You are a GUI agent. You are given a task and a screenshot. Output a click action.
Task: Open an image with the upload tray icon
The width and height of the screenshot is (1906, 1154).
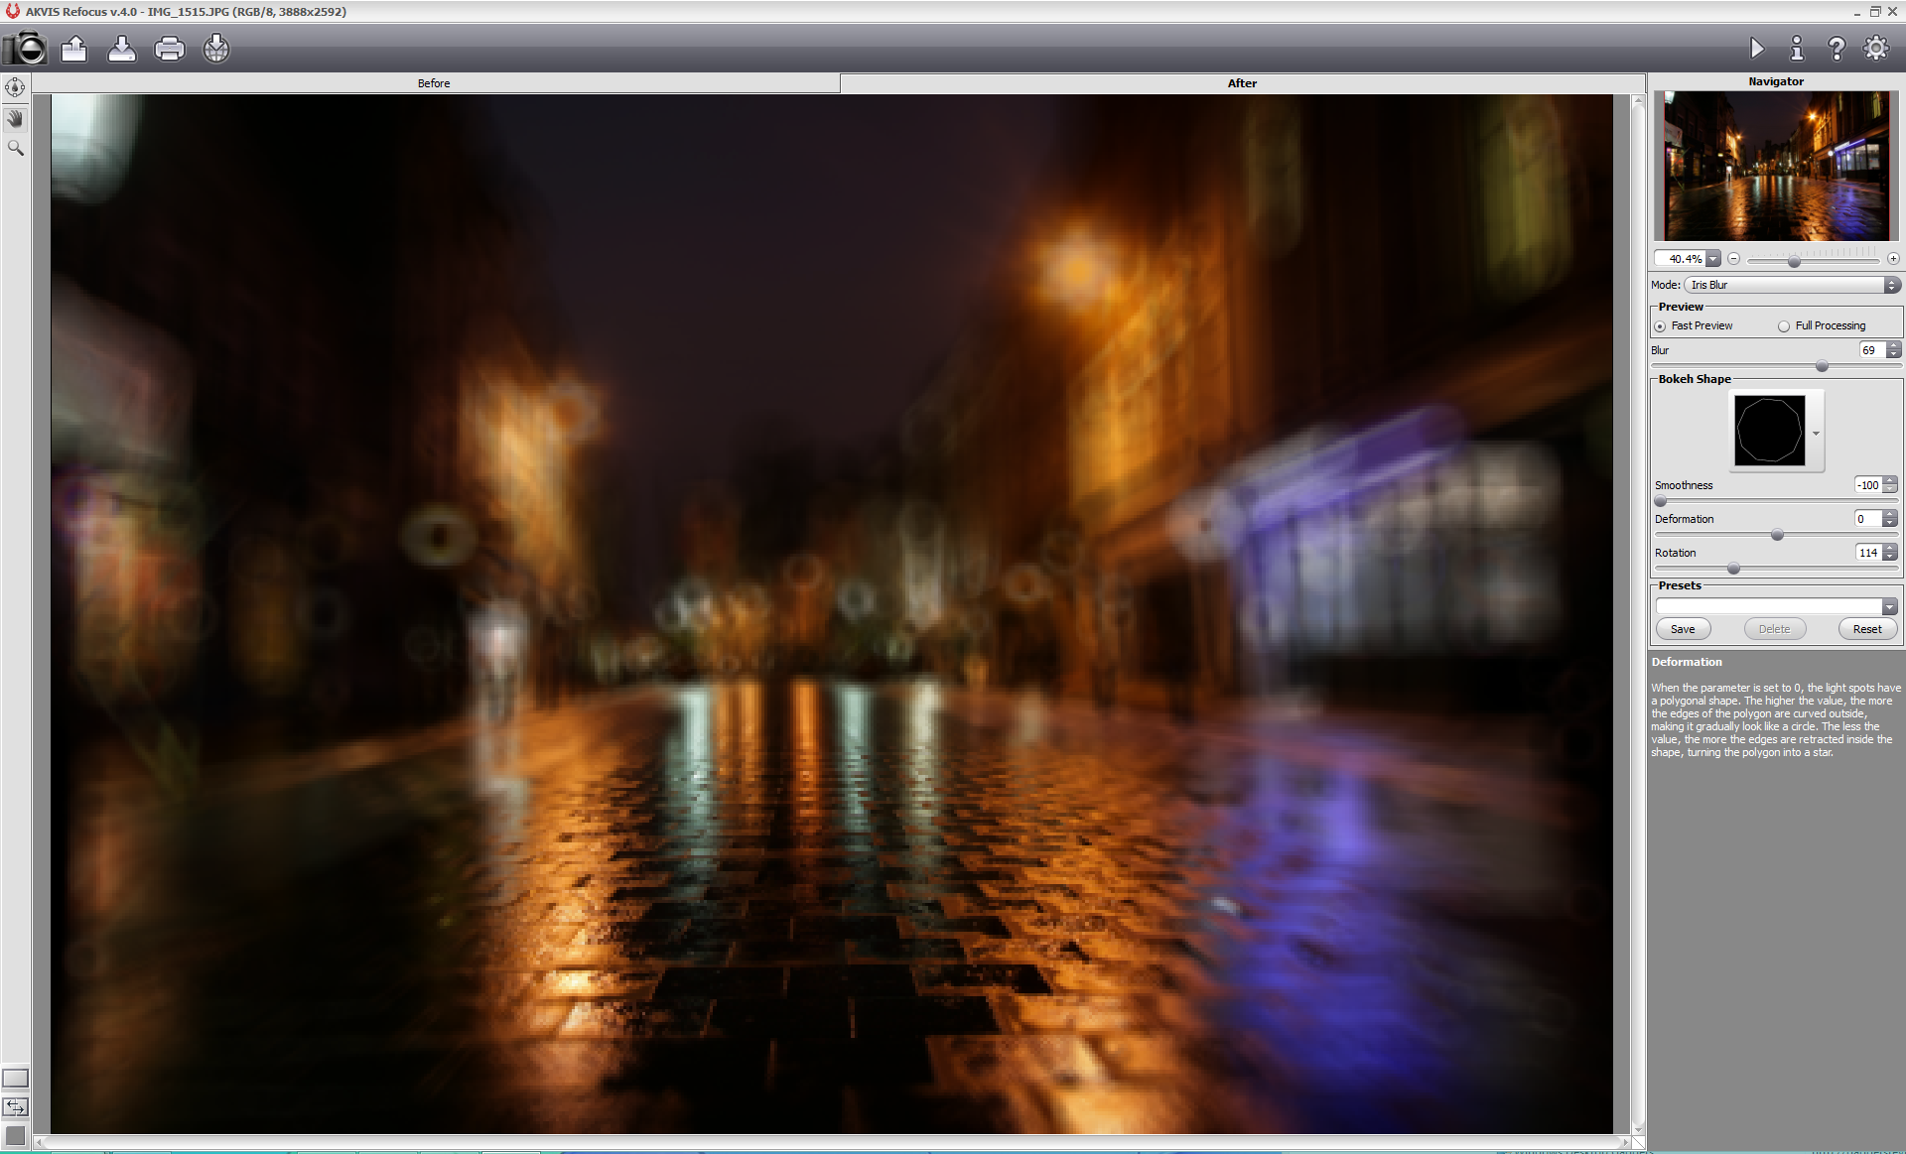[73, 49]
